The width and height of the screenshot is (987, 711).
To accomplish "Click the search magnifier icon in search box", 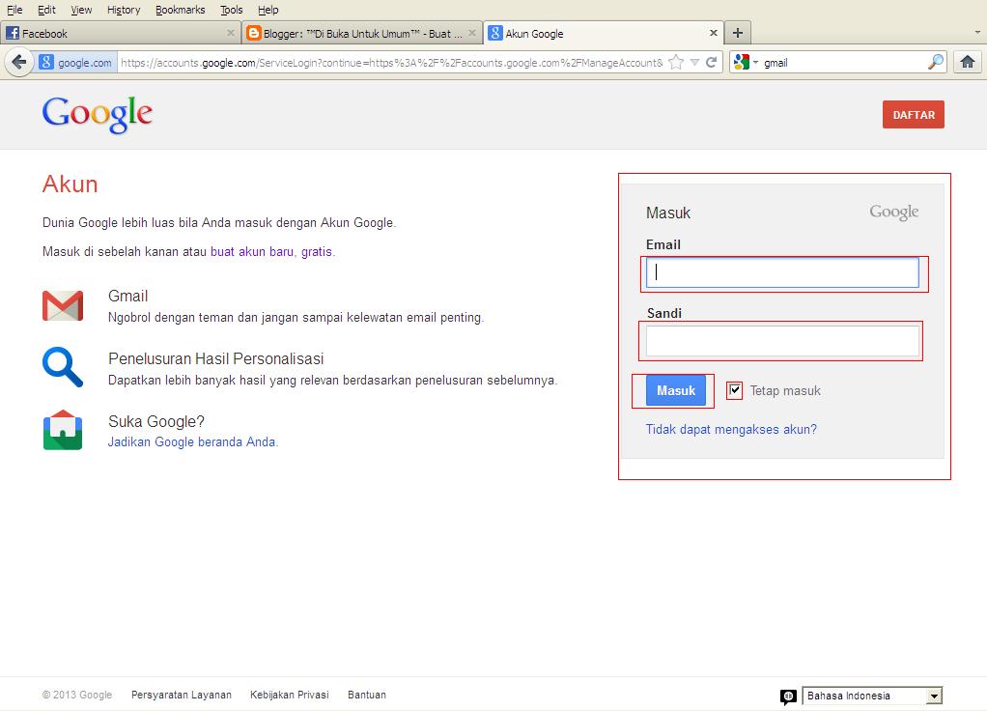I will [936, 62].
